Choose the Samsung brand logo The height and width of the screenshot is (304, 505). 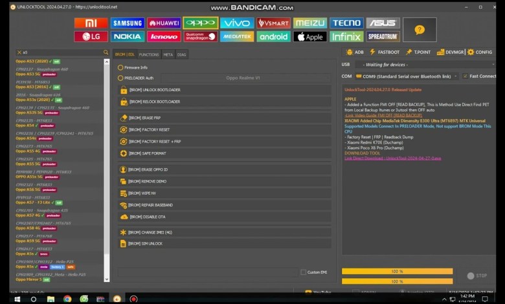pos(128,23)
